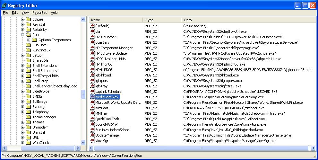Click the ViewMgr string icon
The image size is (318, 160).
(92, 140)
